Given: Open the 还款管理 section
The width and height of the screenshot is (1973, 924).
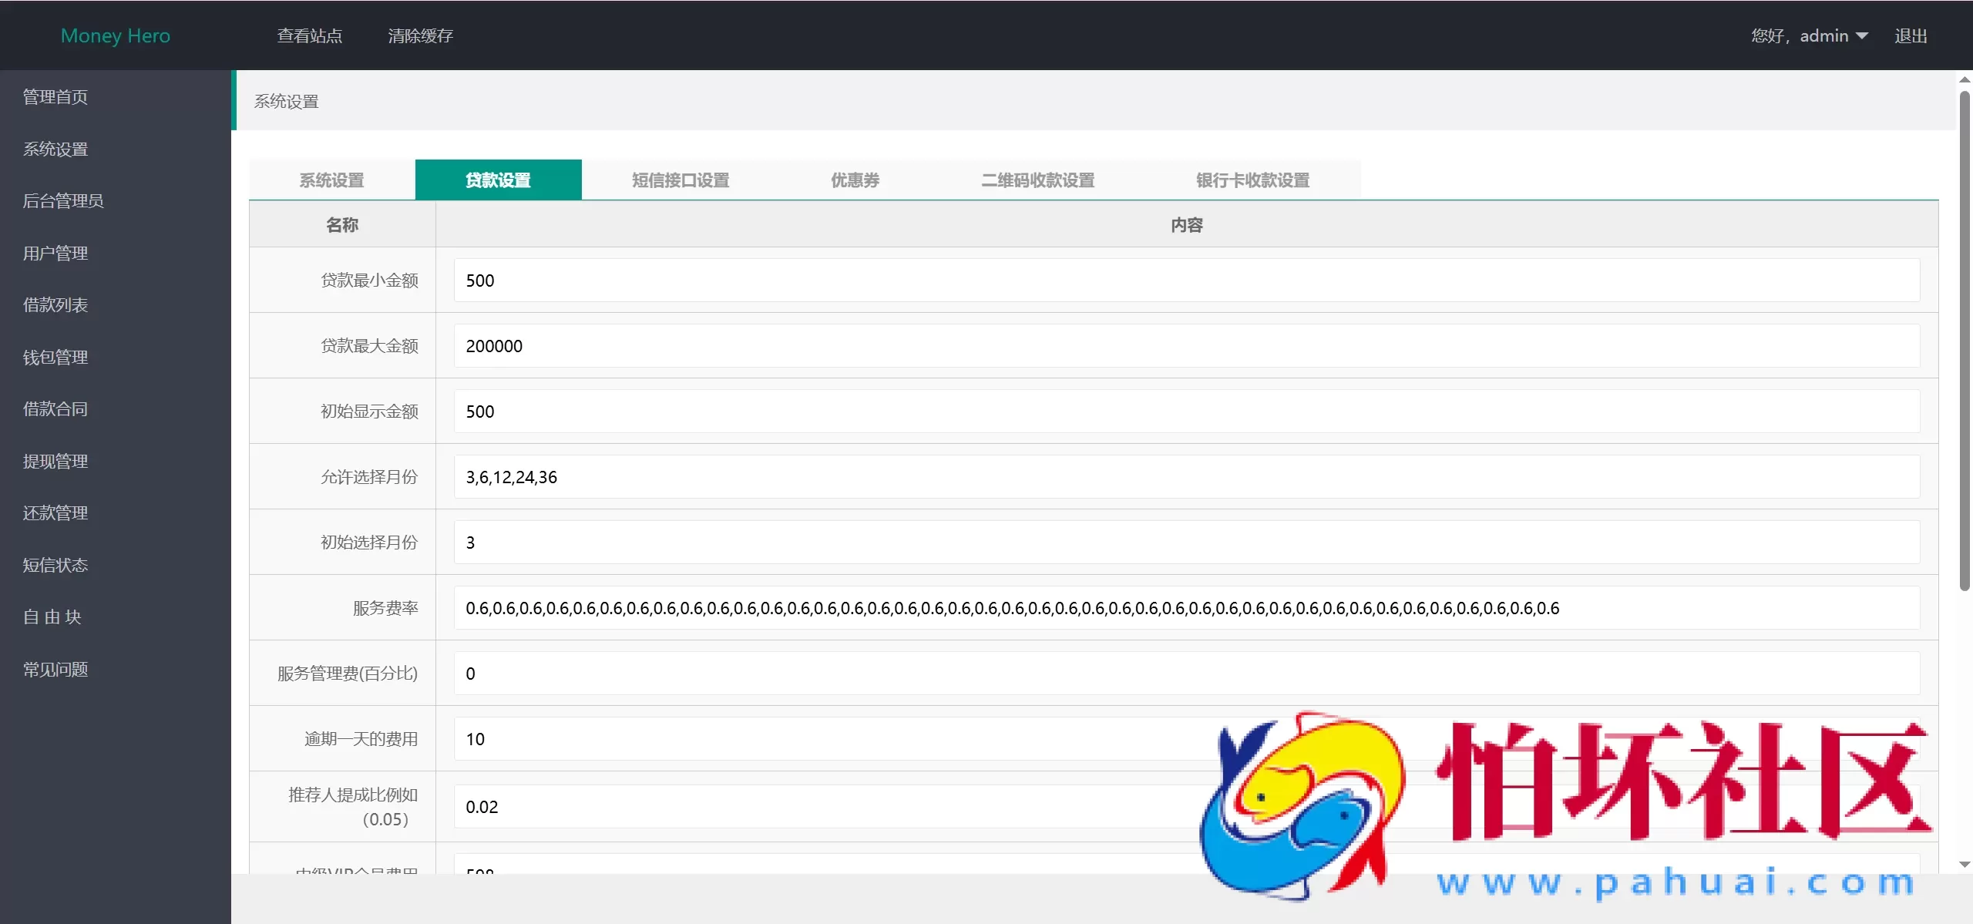Looking at the screenshot, I should point(55,512).
